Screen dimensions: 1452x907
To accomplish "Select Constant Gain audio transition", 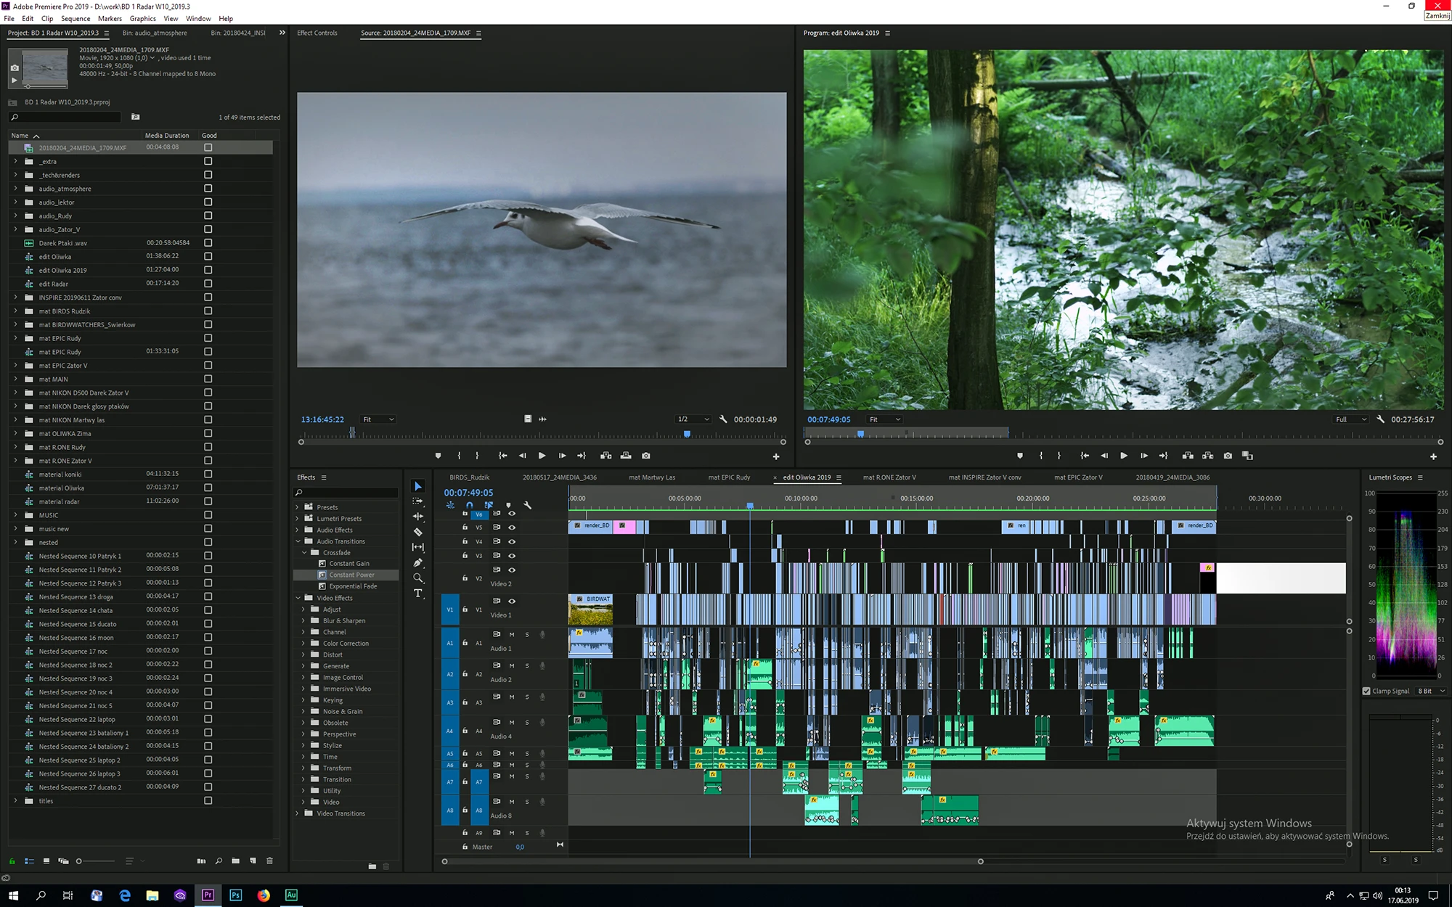I will pos(349,564).
